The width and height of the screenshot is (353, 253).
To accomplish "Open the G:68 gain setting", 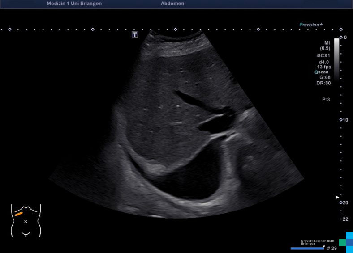I will 325,77.
